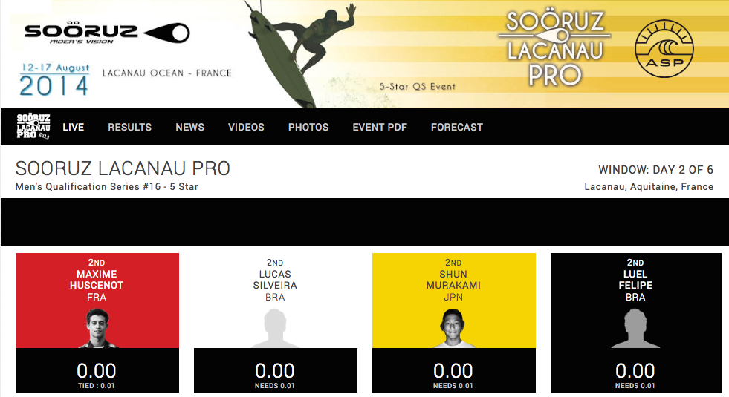Image resolution: width=729 pixels, height=397 pixels.
Task: Click the small Lacanau Pro navbar logo
Action: [33, 126]
